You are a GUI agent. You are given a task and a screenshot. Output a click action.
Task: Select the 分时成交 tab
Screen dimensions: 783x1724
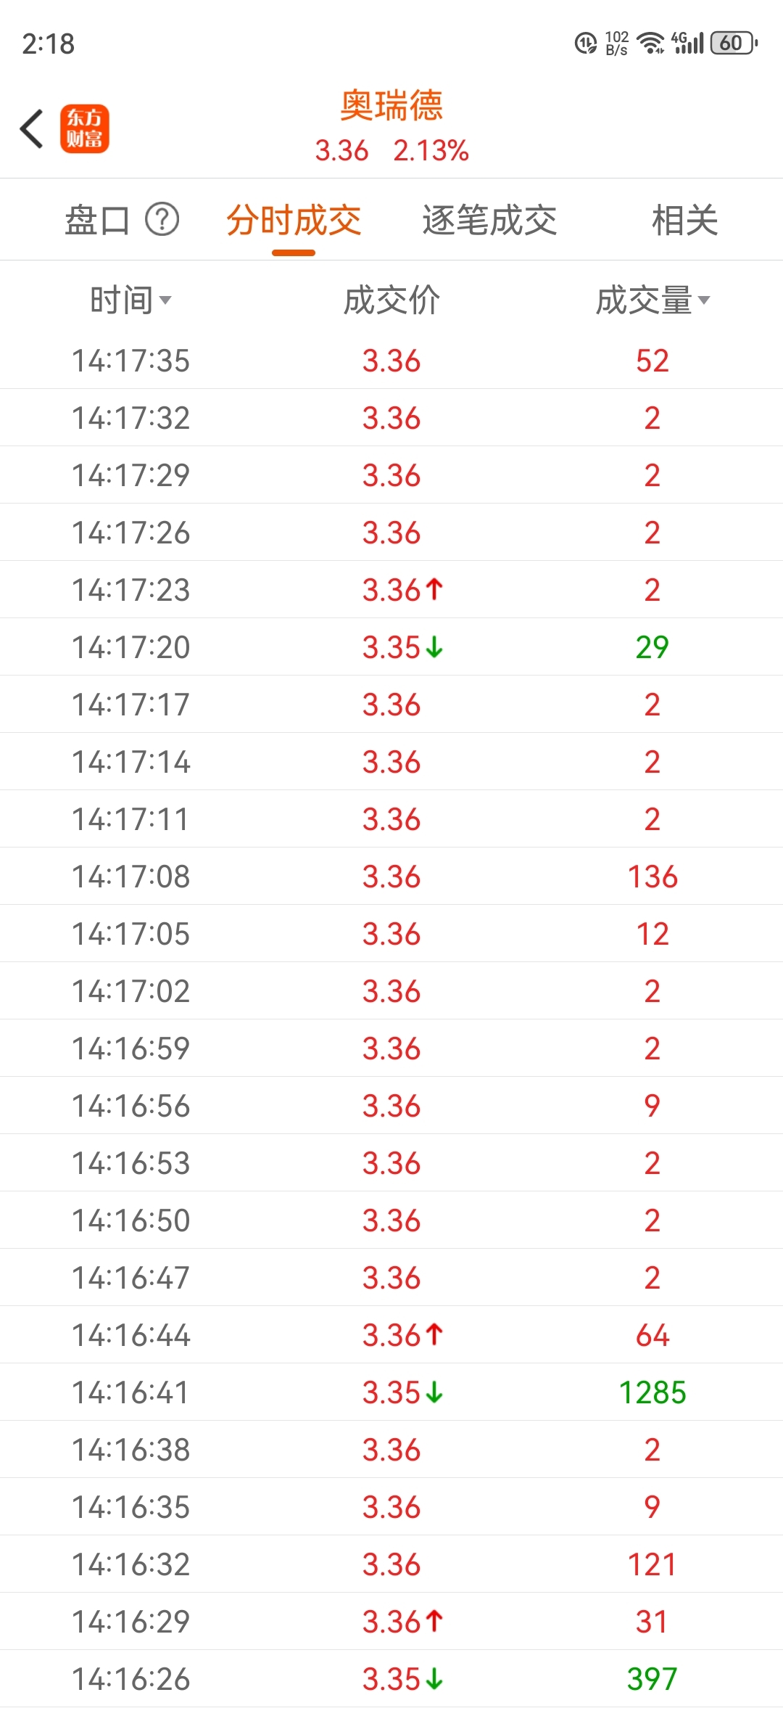(294, 220)
